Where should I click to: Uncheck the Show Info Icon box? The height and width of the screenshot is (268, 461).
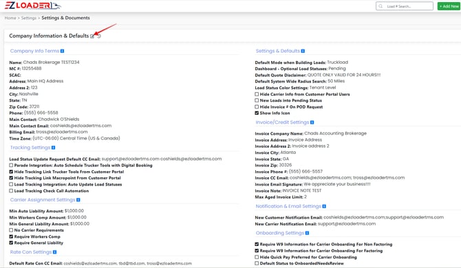[257, 113]
